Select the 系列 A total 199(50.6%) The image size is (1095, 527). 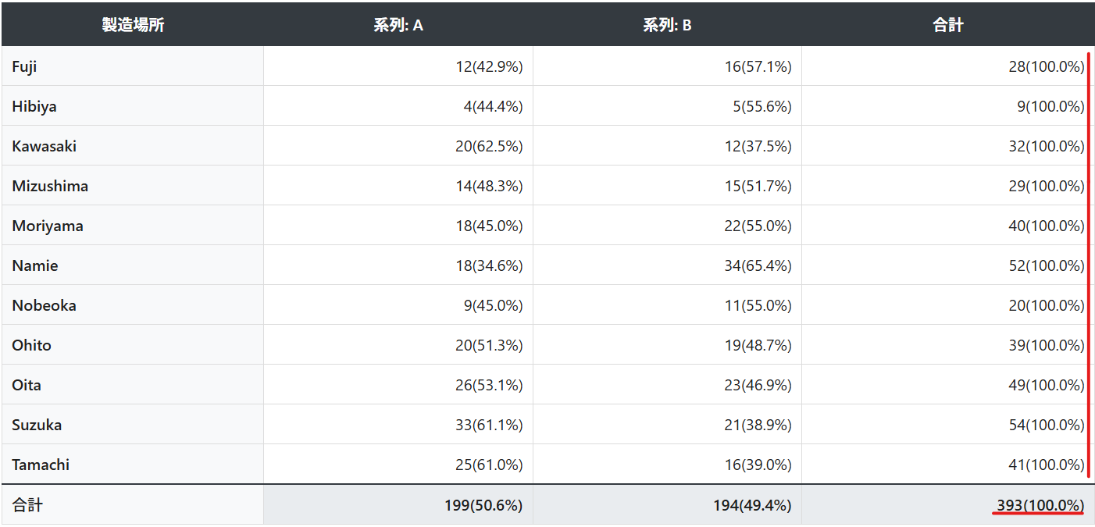coord(483,505)
